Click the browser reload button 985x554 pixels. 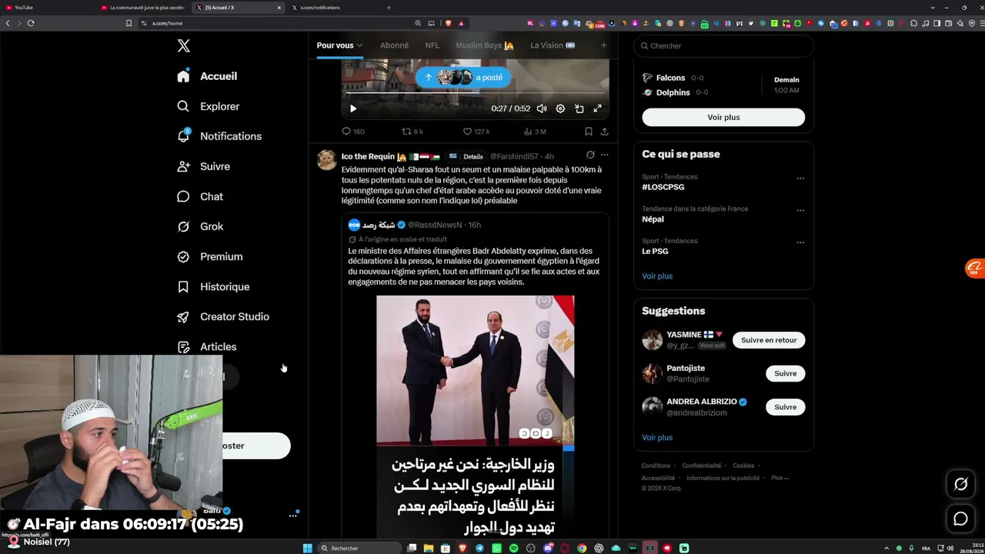[31, 23]
